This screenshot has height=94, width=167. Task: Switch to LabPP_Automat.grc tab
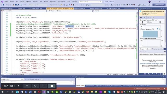(80, 9)
